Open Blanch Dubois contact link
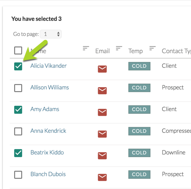This screenshot has height=189, width=191. click(x=48, y=174)
